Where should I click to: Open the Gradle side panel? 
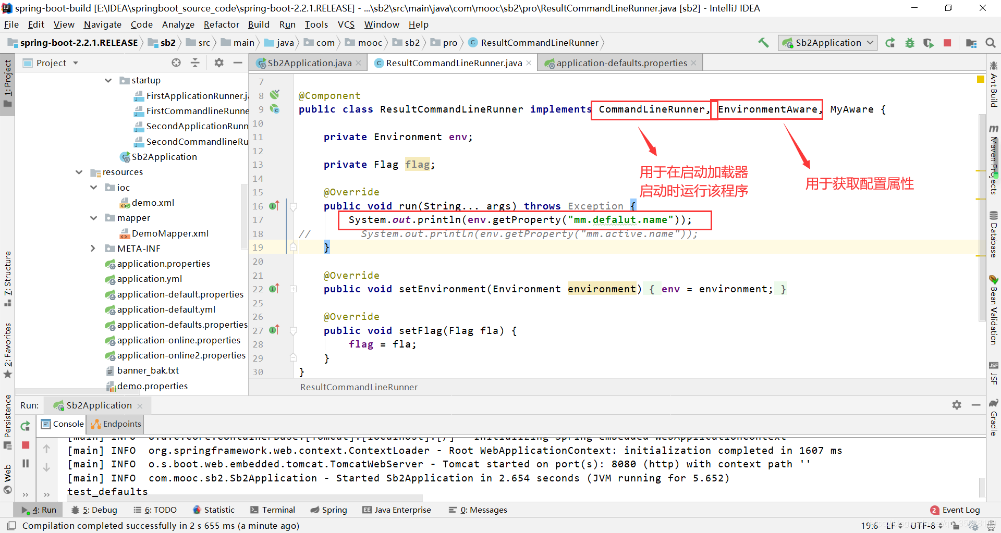(994, 417)
